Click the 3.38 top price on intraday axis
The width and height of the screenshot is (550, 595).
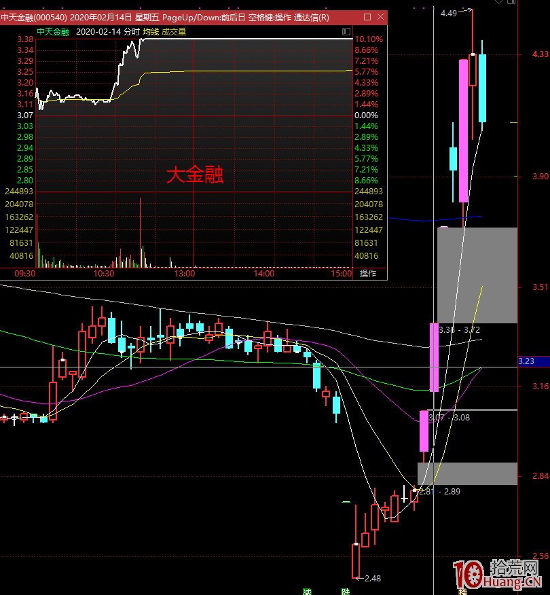[x=25, y=39]
